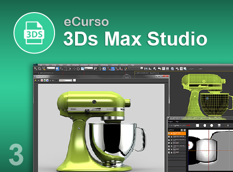
Task: Select the orange highlighted light entry
Action: click(x=177, y=133)
